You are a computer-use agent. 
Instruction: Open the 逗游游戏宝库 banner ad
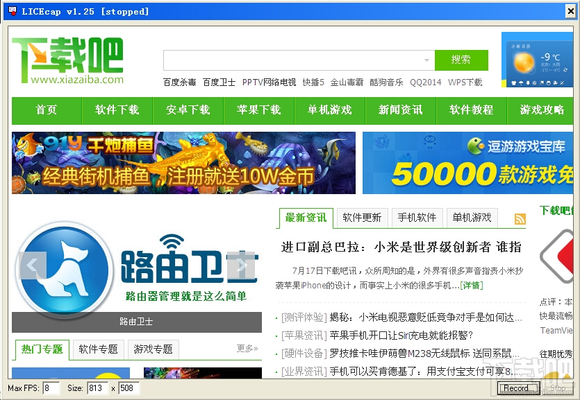pyautogui.click(x=467, y=163)
